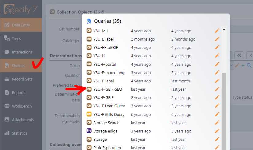Screen dimensions: 253x150
Task: Open Attachments in the sidebar
Action: click(x=21, y=120)
